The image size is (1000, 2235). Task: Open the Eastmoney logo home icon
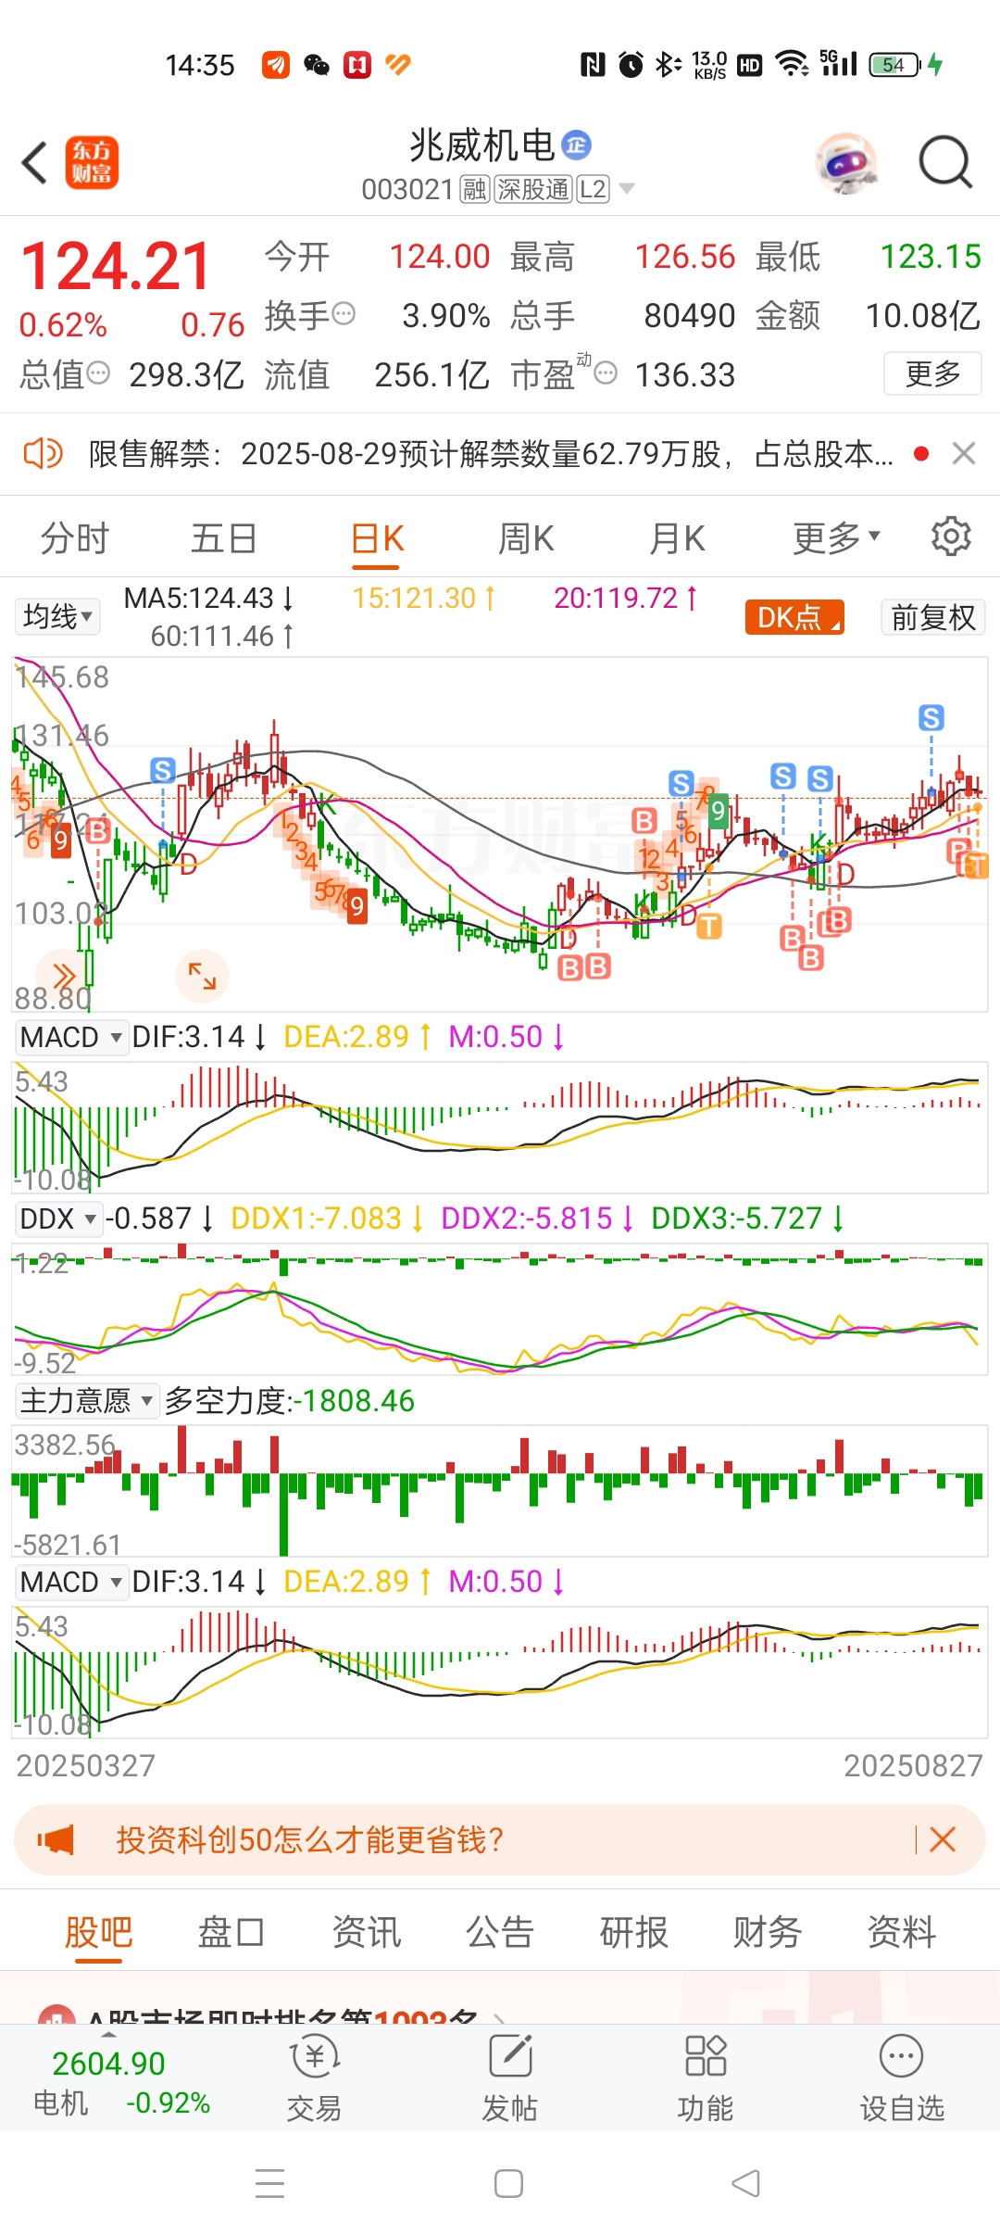(92, 163)
